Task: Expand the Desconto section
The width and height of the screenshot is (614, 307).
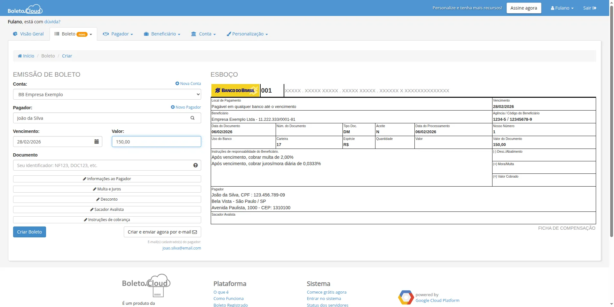Action: tap(107, 199)
